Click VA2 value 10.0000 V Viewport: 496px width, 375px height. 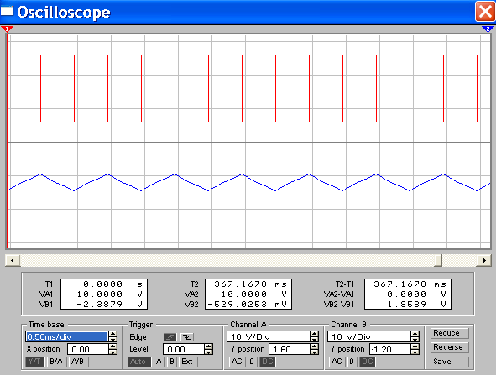(253, 294)
